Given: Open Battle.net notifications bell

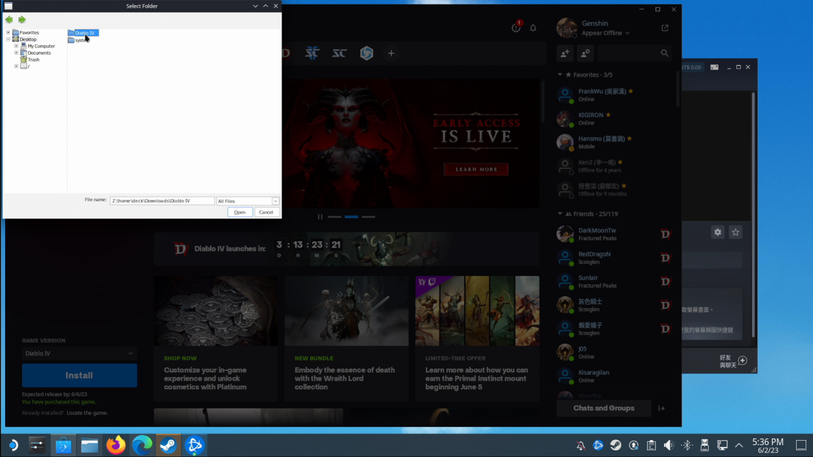Looking at the screenshot, I should 533,28.
